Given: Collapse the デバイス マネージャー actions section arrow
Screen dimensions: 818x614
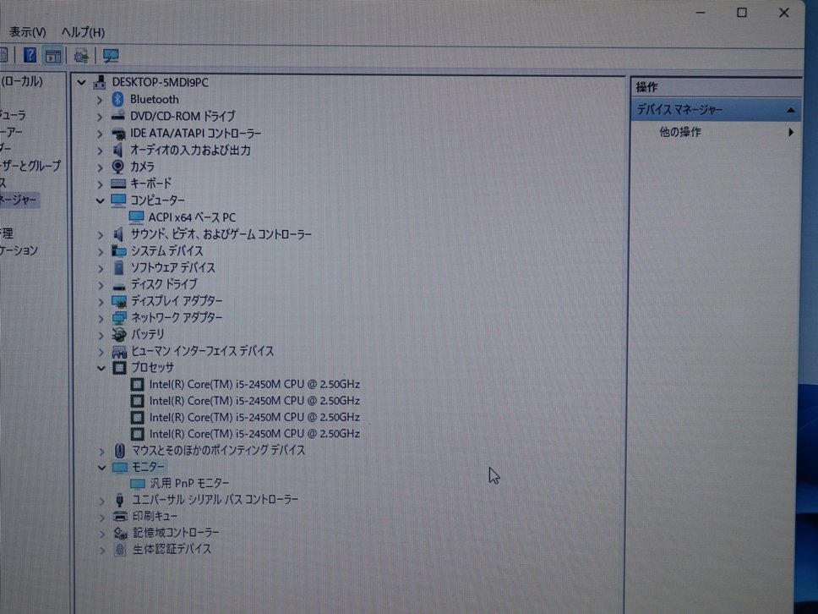Looking at the screenshot, I should [x=790, y=110].
